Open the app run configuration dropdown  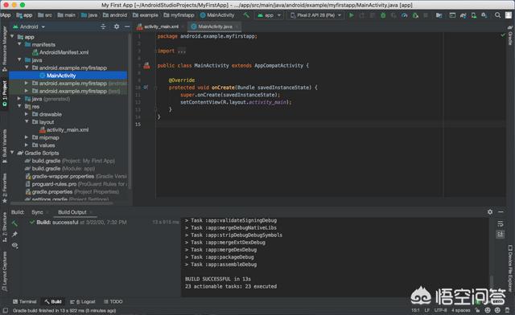click(270, 15)
